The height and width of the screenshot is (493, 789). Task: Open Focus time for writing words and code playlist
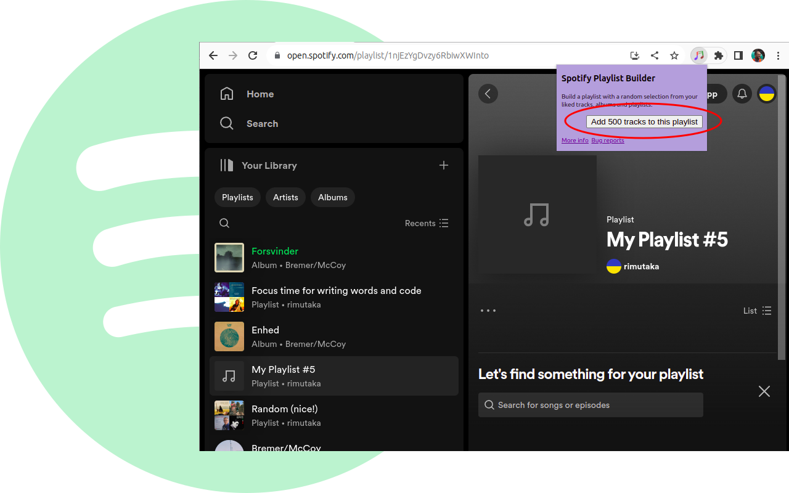click(x=334, y=297)
